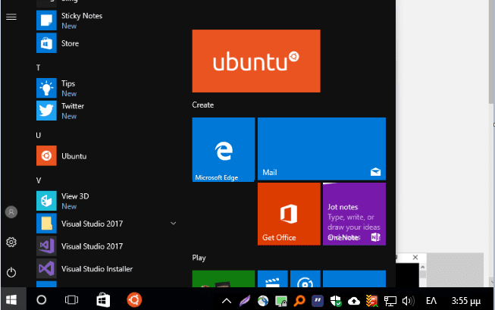This screenshot has width=495, height=310.
Task: Open Cortana circle on the taskbar
Action: click(42, 299)
